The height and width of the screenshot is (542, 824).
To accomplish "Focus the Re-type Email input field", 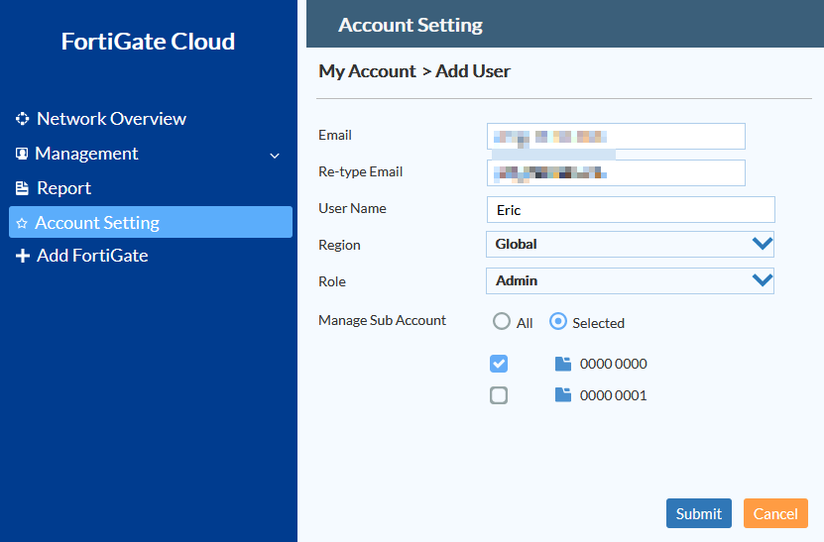I will coord(615,172).
